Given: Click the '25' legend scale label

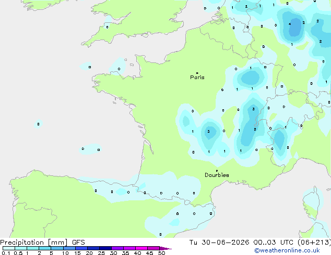Looking at the screenshot, I should click(x=101, y=253).
